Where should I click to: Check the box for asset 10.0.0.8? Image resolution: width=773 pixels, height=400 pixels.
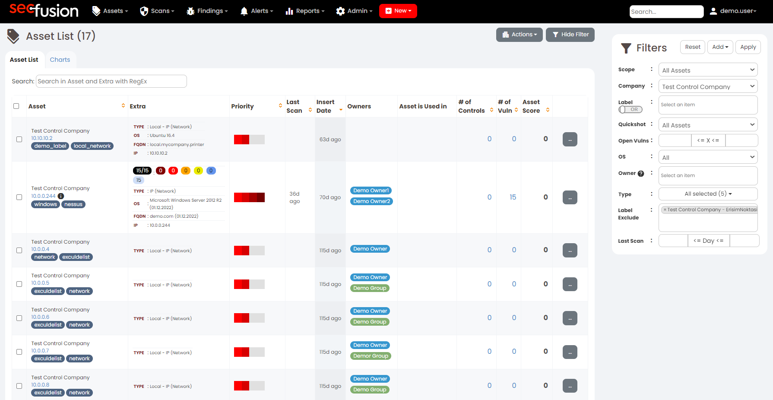click(x=19, y=386)
